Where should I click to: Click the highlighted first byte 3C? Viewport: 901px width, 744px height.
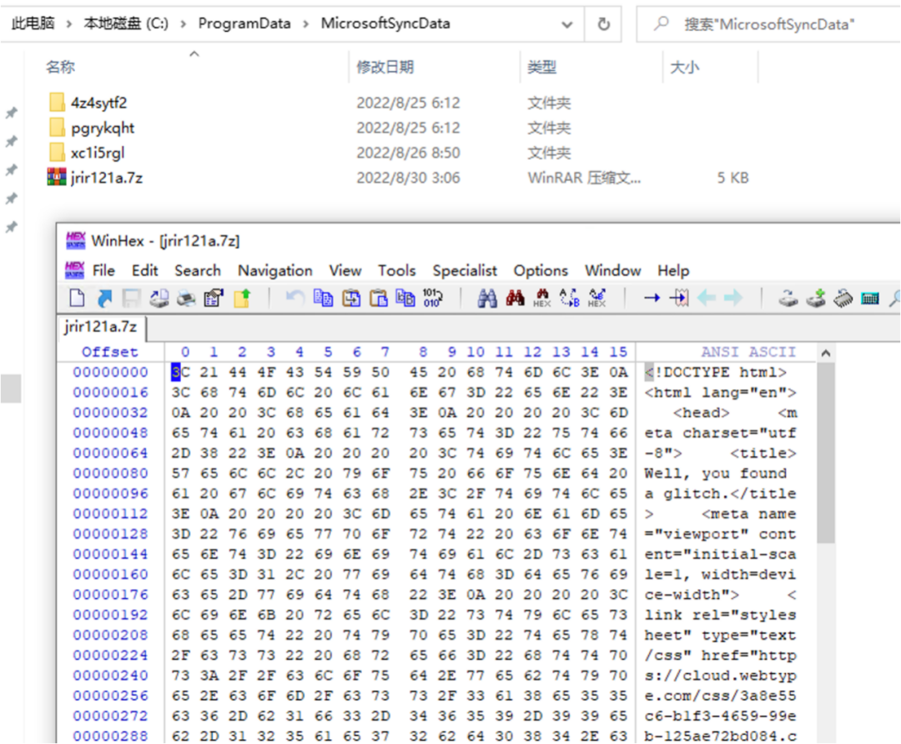180,372
